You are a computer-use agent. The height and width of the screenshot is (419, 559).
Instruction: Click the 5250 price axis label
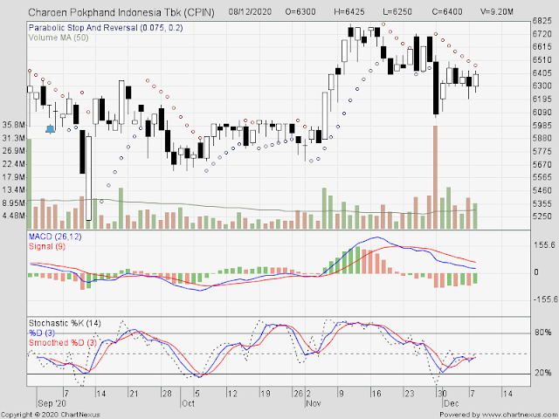542,216
